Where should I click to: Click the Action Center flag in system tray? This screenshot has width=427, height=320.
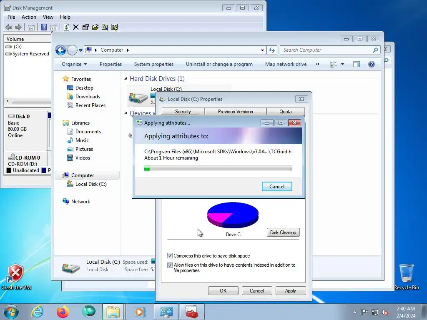pyautogui.click(x=364, y=312)
